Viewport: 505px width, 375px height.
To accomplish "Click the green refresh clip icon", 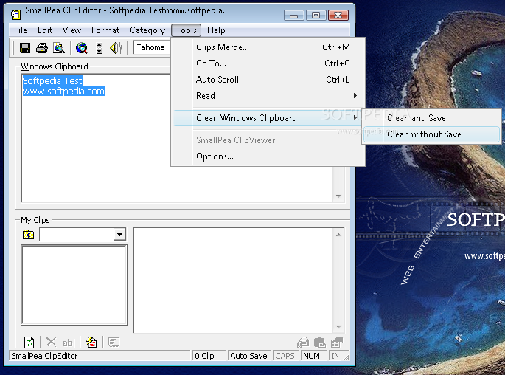I will coord(29,343).
